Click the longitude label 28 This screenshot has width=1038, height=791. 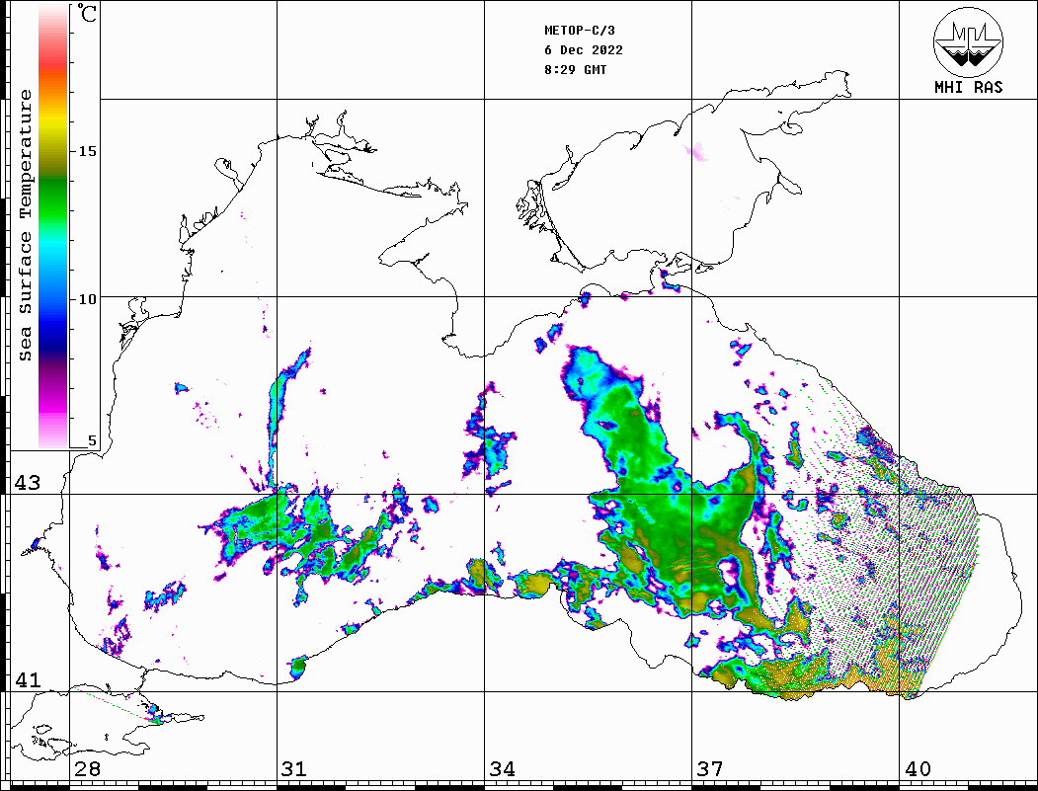coord(87,769)
